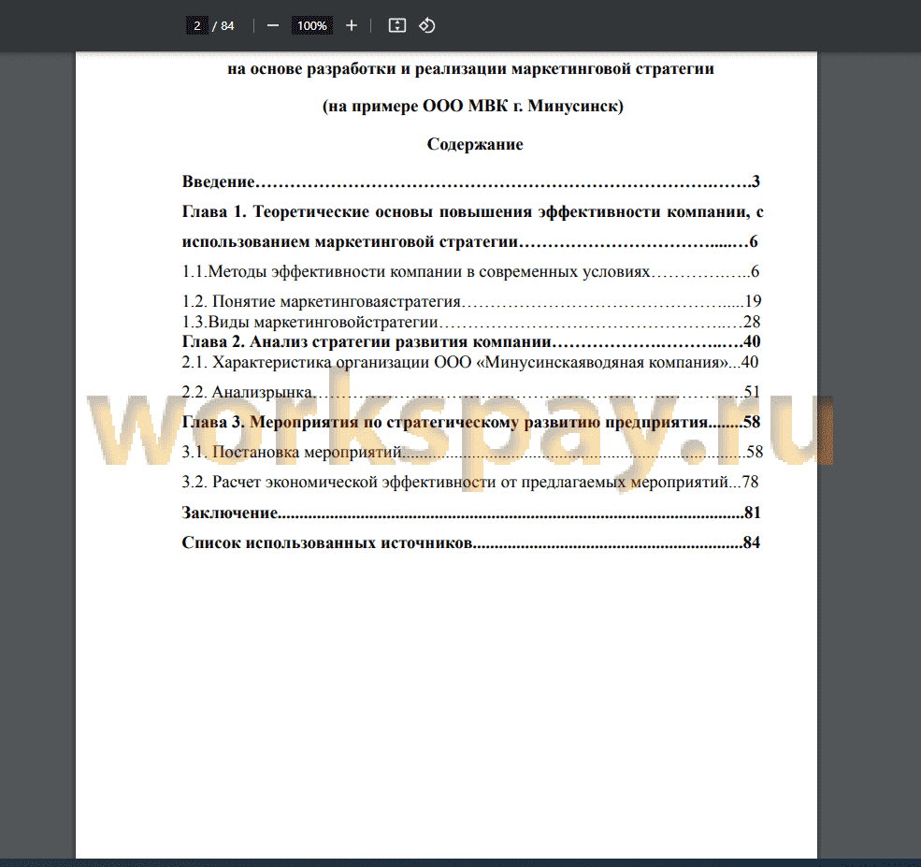The image size is (921, 867).
Task: Click the 'Глава 3. Мероприятия' entry
Action: tap(471, 423)
